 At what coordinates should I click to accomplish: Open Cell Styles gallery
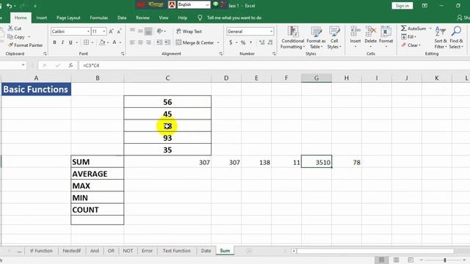click(334, 37)
